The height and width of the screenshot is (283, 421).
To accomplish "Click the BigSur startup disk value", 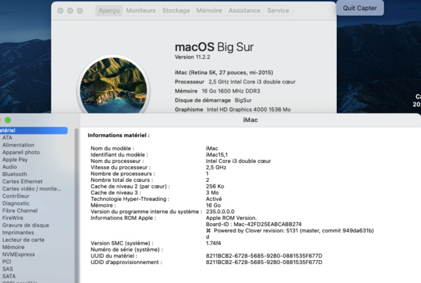I will point(243,100).
